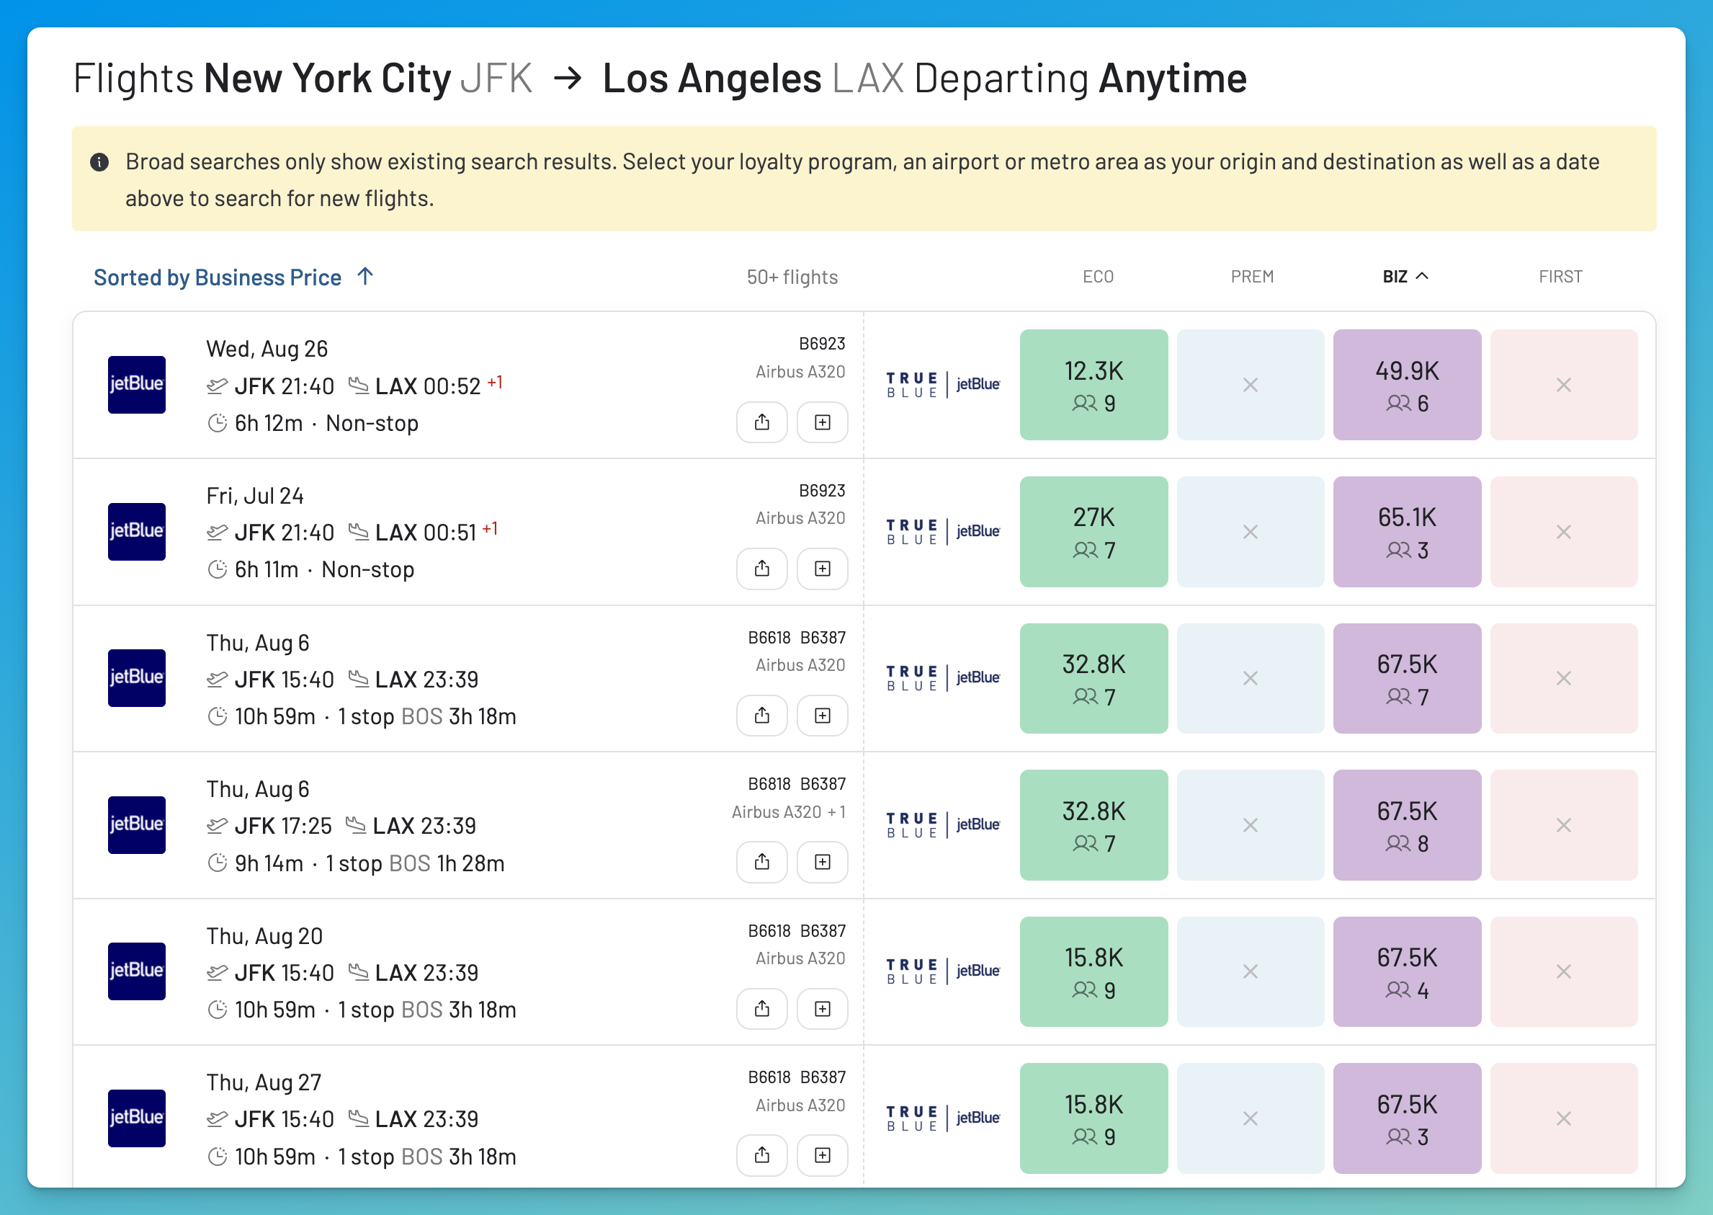The height and width of the screenshot is (1215, 1713).
Task: Expand details for Fri, Jul 24 flight
Action: tap(823, 569)
